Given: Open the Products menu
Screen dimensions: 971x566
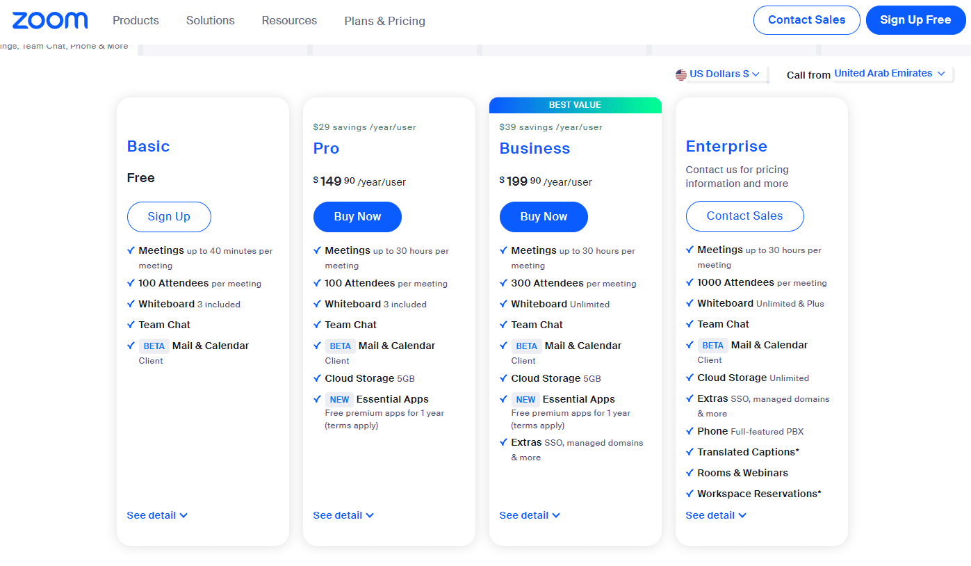Looking at the screenshot, I should point(136,20).
